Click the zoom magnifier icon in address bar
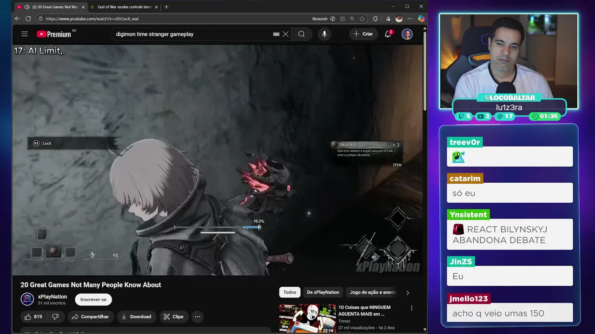This screenshot has width=595, height=334. tap(352, 19)
